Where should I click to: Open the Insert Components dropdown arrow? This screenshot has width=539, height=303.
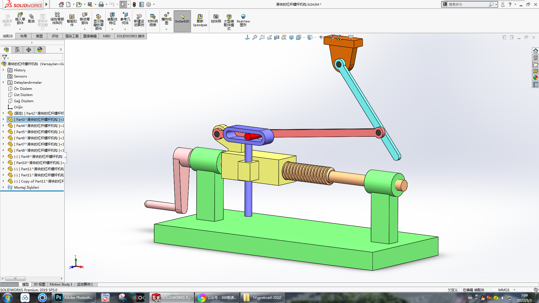click(x=20, y=29)
